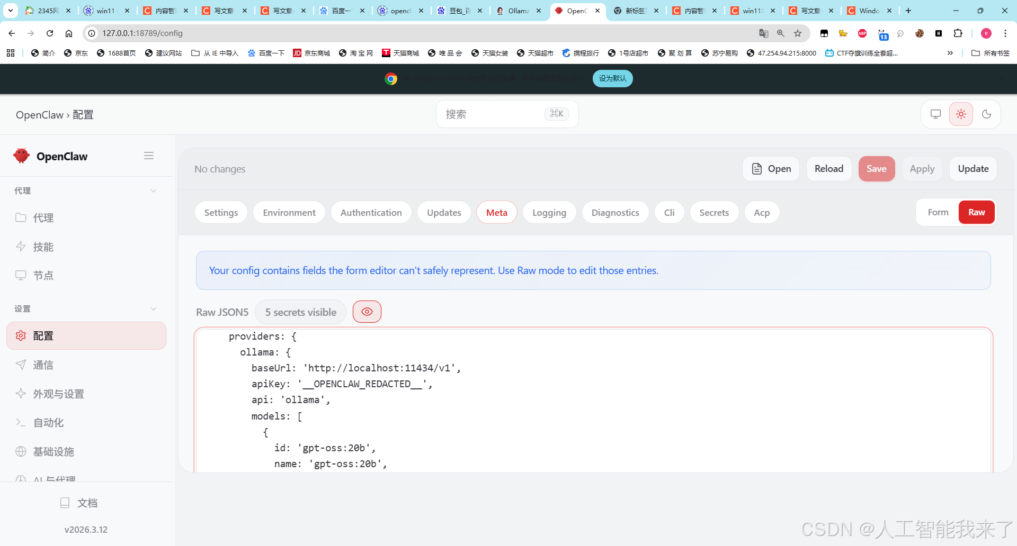
Task: Open the 配置 sidebar page
Action: pyautogui.click(x=86, y=336)
